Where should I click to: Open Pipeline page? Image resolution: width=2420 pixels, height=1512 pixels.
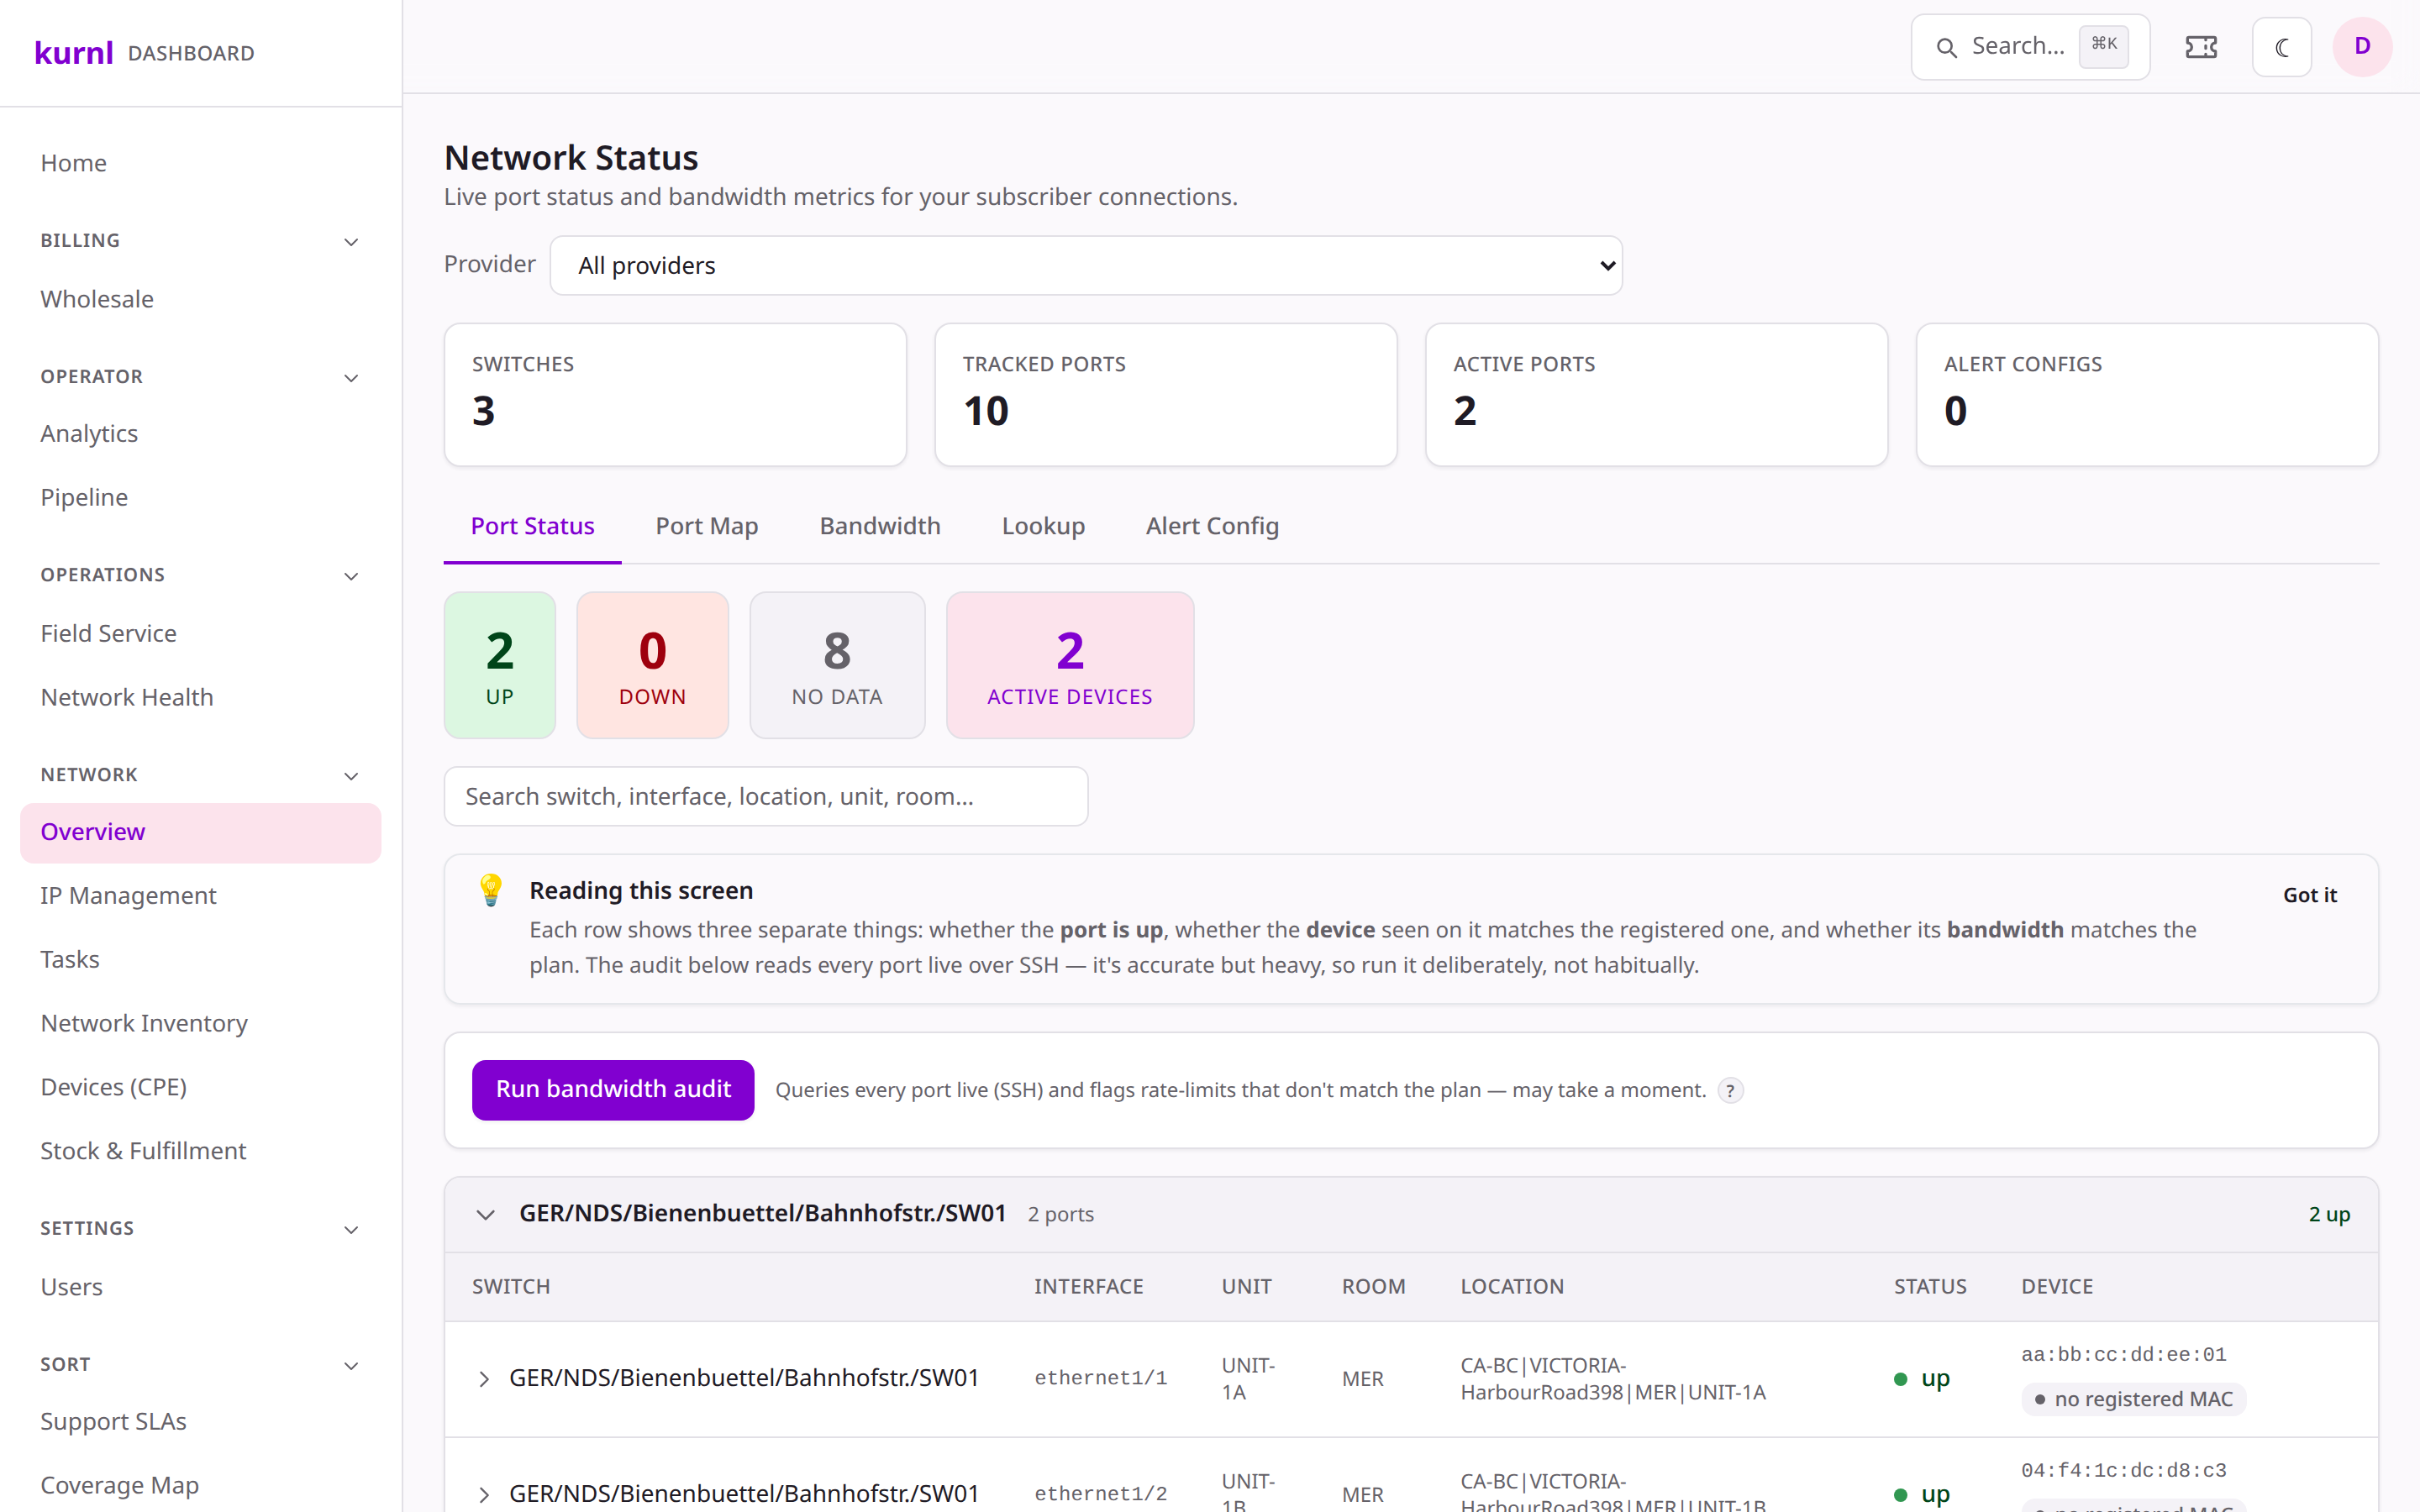click(200, 497)
